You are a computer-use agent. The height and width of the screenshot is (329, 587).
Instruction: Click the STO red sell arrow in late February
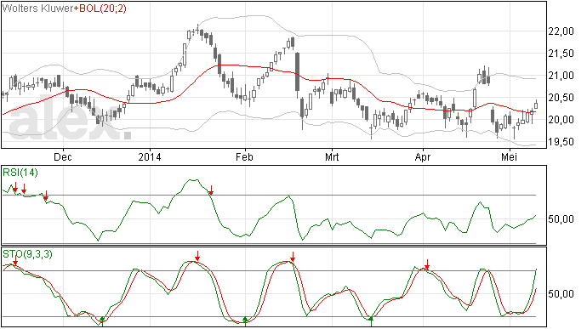[x=293, y=257]
